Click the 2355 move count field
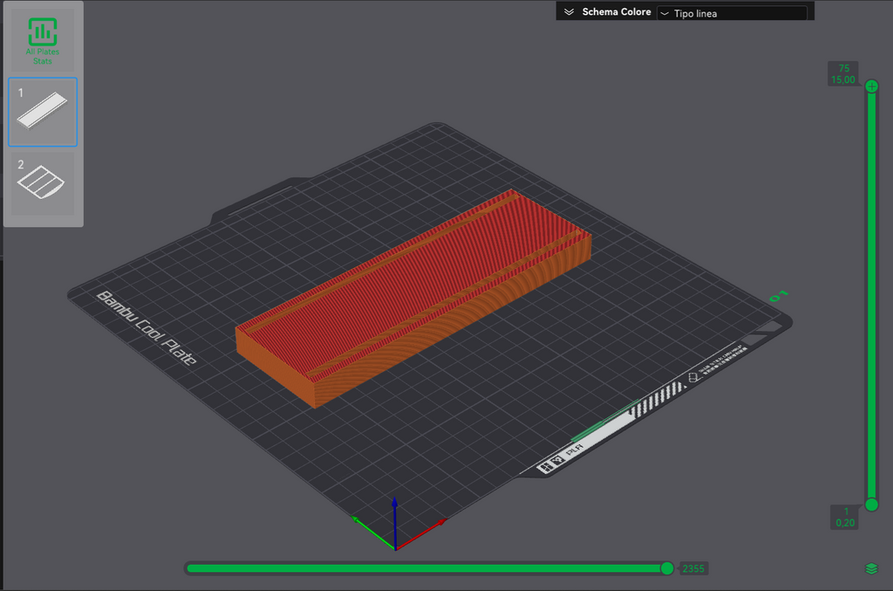This screenshot has height=591, width=893. coord(693,568)
